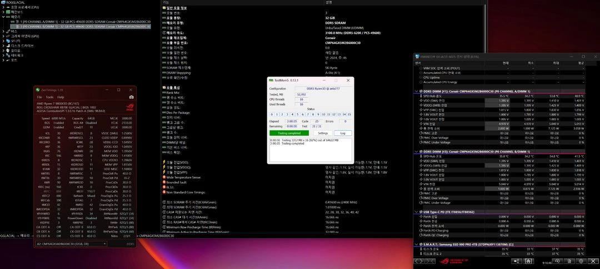Collapse the USB Type-C PD sensor group
Screen dimensions: 600x269
[x=417, y=212]
